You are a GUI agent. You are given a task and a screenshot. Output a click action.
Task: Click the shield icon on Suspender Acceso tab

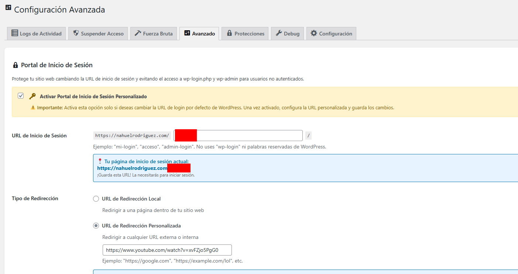[x=76, y=33]
